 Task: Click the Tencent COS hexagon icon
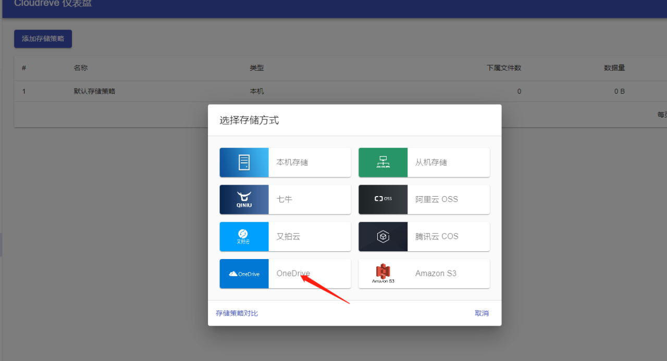[383, 236]
